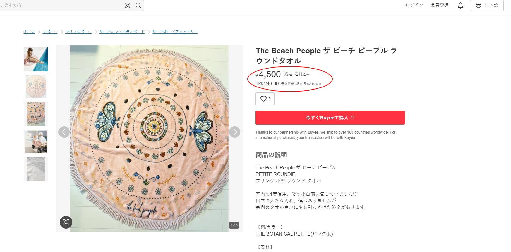Viewport: 511px width, 252px height.
Task: Go to ホーム breadcrumb link
Action: (29, 32)
